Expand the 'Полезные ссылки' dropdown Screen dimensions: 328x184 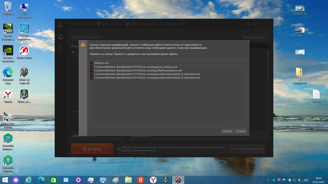point(255,37)
